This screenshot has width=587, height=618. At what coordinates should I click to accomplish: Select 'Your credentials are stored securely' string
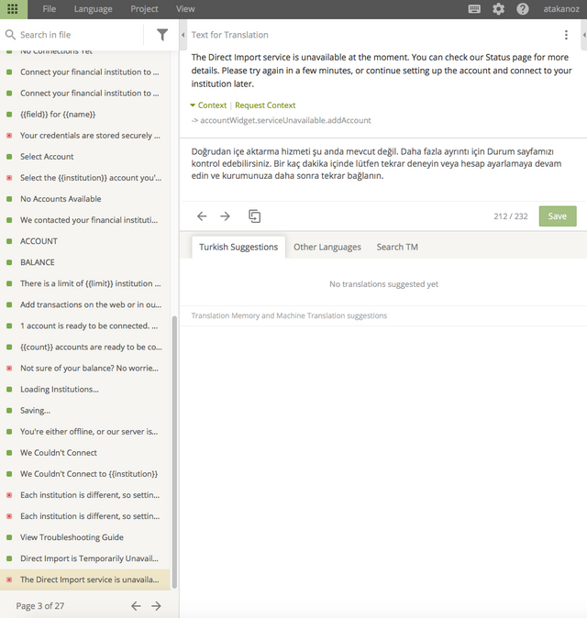point(85,136)
